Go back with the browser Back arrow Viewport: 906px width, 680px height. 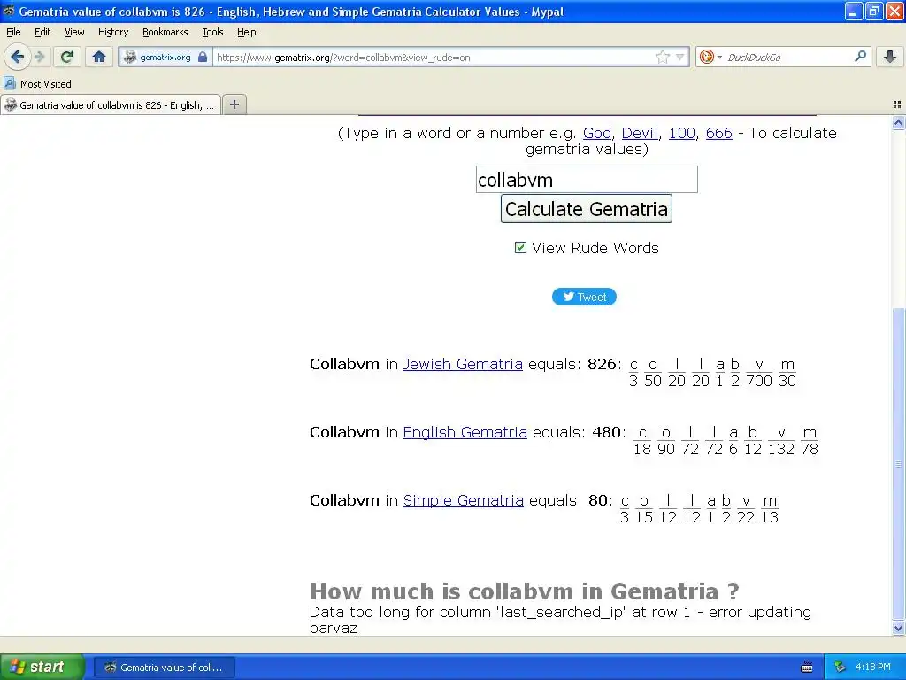[x=18, y=57]
